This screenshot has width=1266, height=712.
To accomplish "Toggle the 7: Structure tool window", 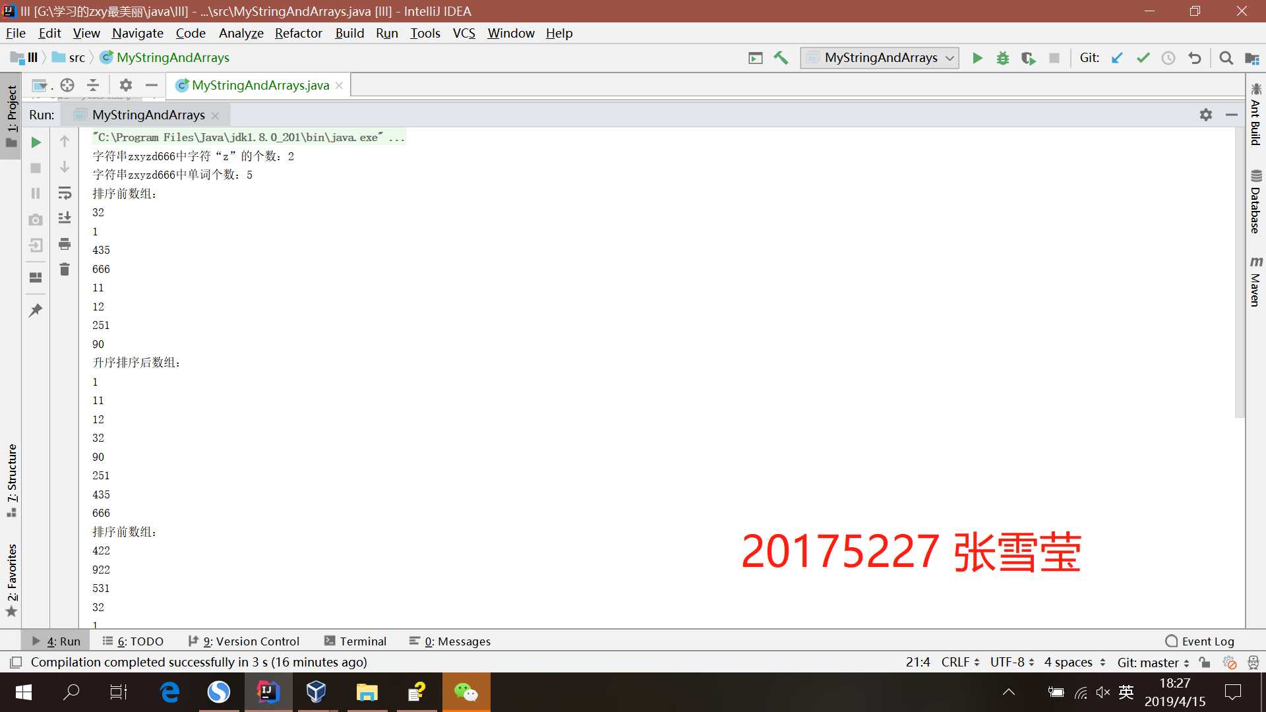I will click(11, 480).
